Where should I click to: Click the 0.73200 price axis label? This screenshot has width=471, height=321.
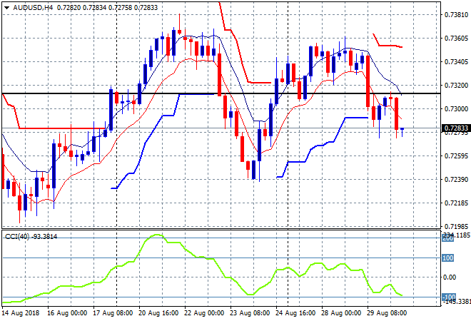[x=456, y=86]
